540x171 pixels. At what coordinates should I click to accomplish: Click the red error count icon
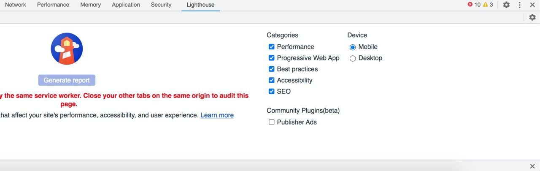pos(470,5)
